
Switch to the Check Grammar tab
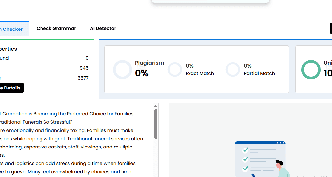coord(56,29)
